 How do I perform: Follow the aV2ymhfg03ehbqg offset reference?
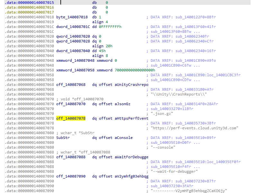[x=131, y=176]
